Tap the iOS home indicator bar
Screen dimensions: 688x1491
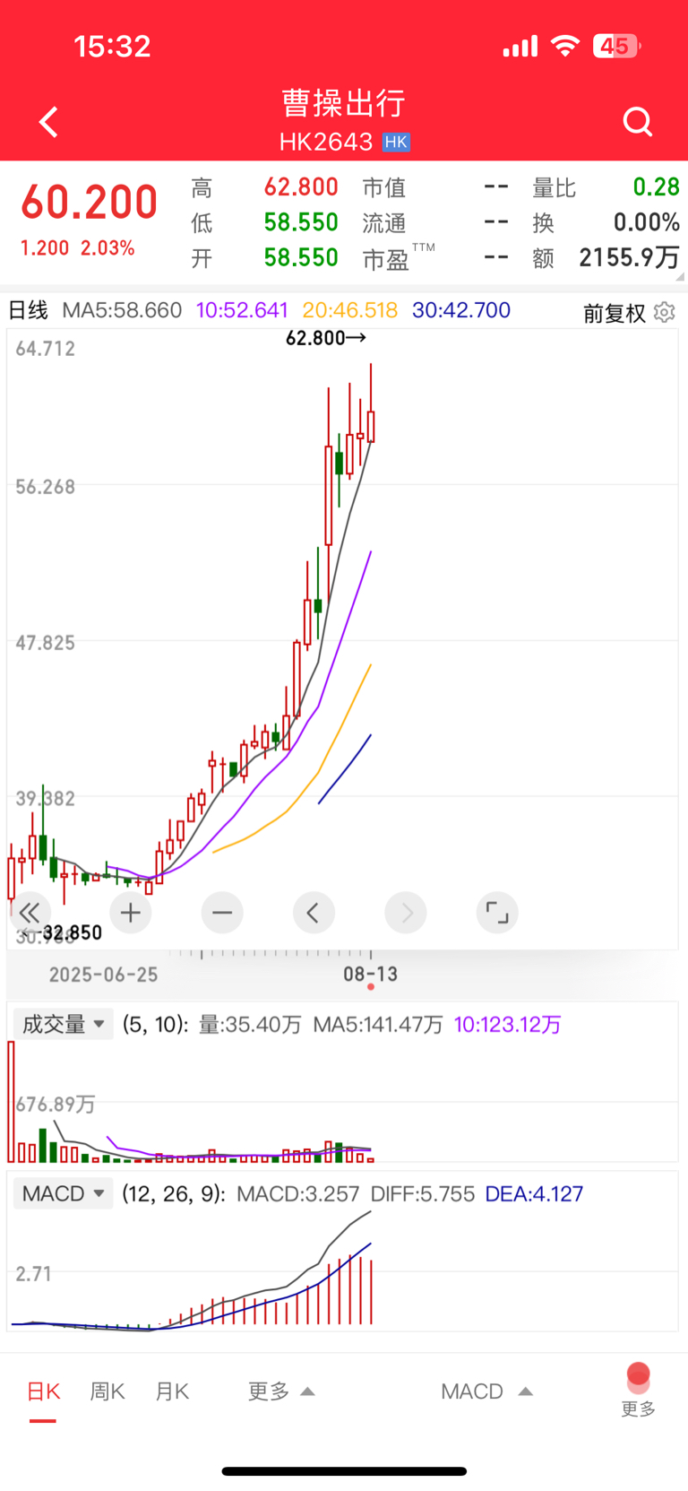[344, 1471]
